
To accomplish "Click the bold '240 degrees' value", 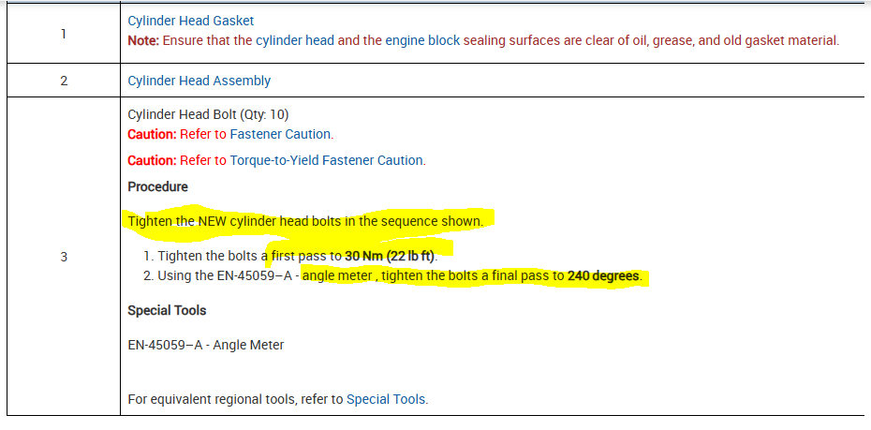I will pyautogui.click(x=603, y=276).
